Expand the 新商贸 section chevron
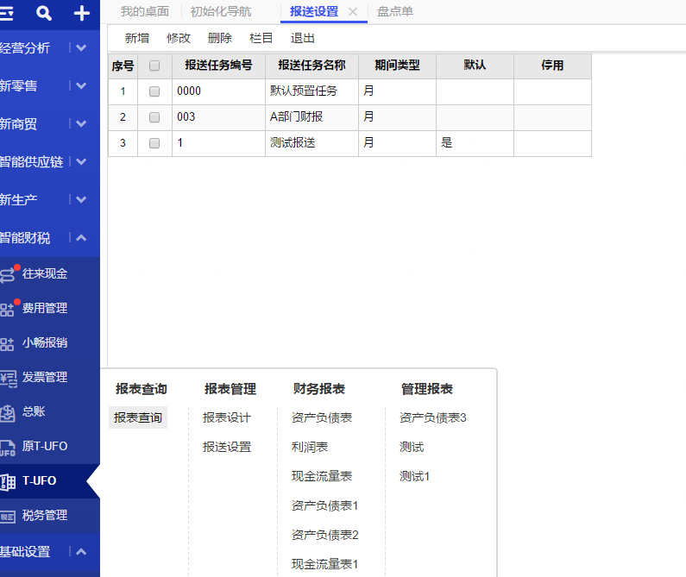 81,124
